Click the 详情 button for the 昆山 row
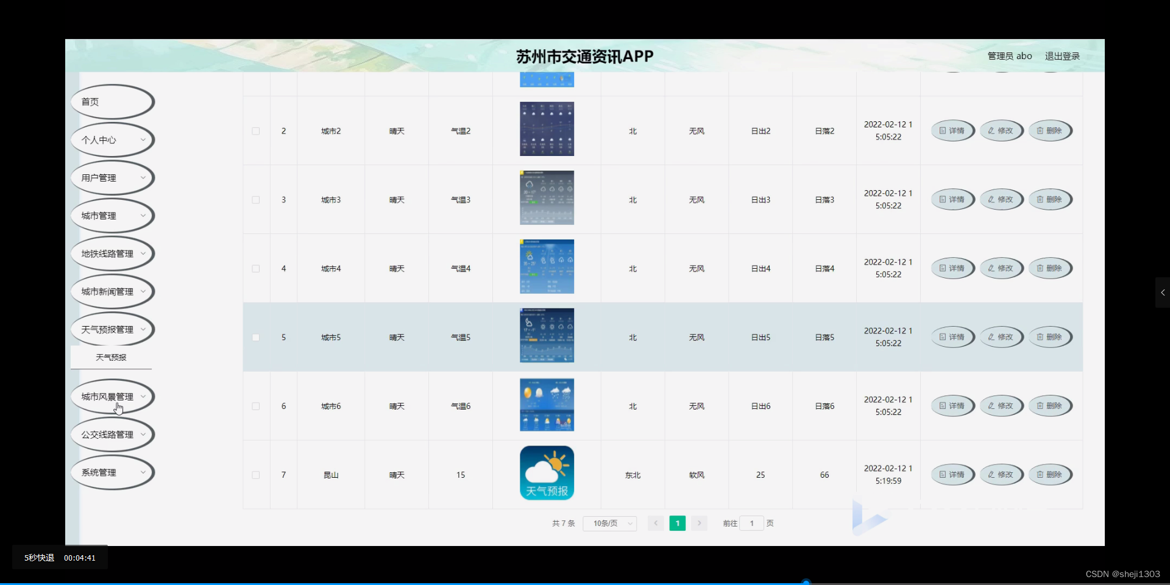 coord(952,474)
